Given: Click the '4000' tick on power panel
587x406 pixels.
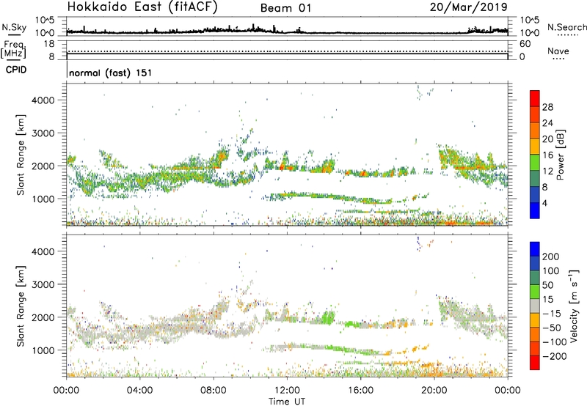Looking at the screenshot, I should pyautogui.click(x=43, y=100).
